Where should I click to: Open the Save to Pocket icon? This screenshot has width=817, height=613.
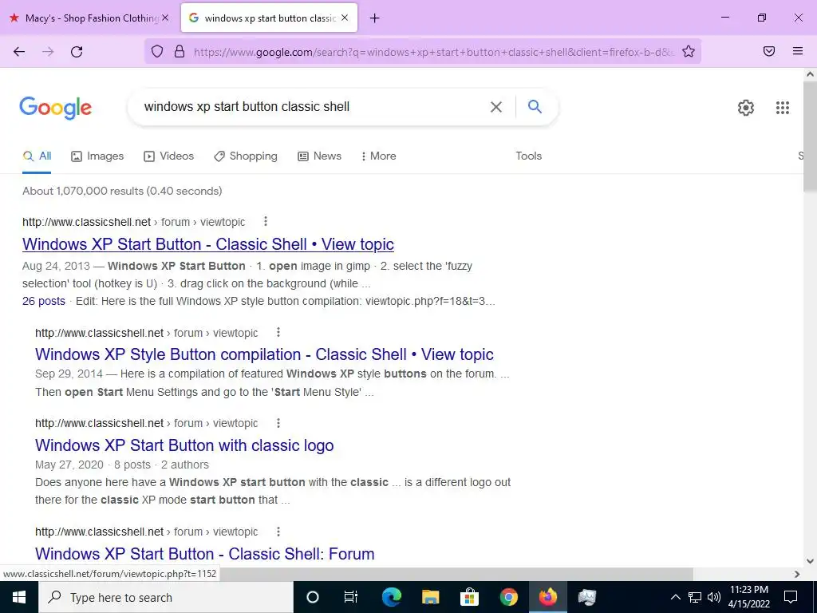[769, 51]
